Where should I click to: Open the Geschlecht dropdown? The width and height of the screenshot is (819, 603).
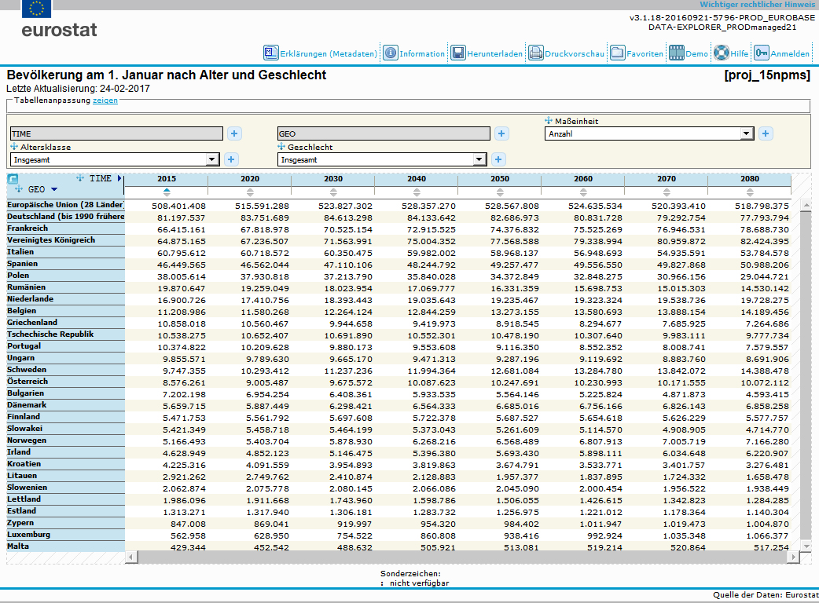pos(479,159)
